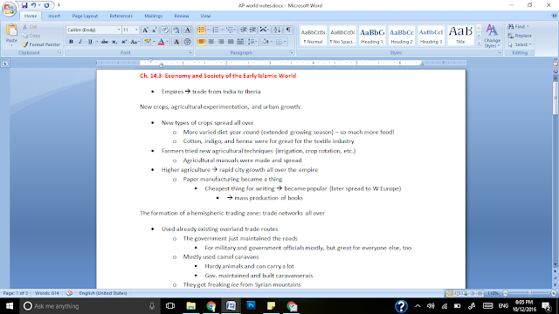Undo the last action
This screenshot has width=559, height=314.
coord(33,5)
